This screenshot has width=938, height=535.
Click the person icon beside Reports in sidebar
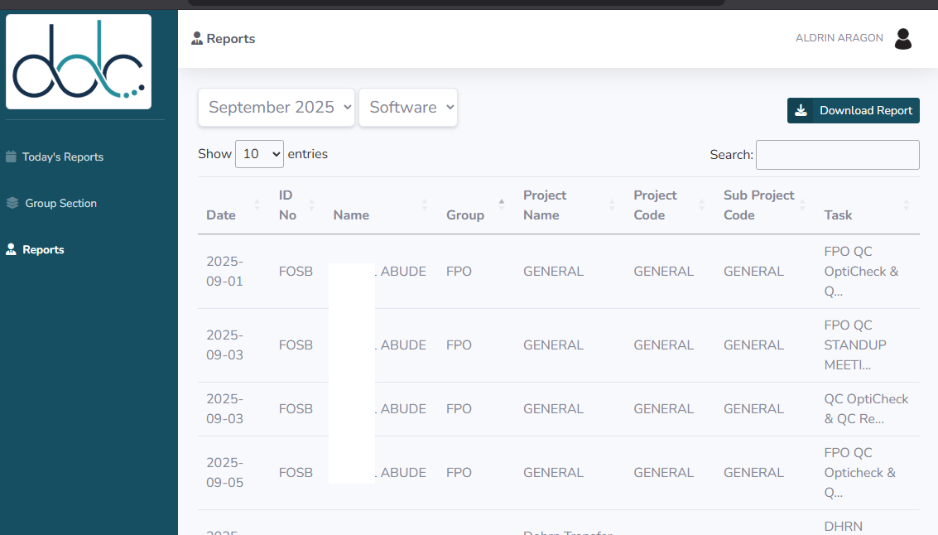(12, 249)
